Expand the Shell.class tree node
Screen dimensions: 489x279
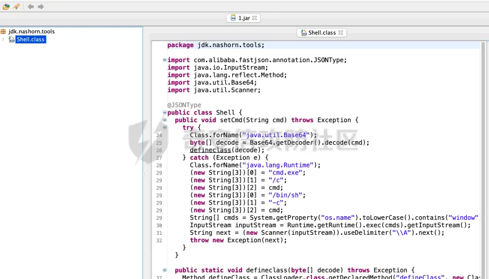[x=3, y=40]
